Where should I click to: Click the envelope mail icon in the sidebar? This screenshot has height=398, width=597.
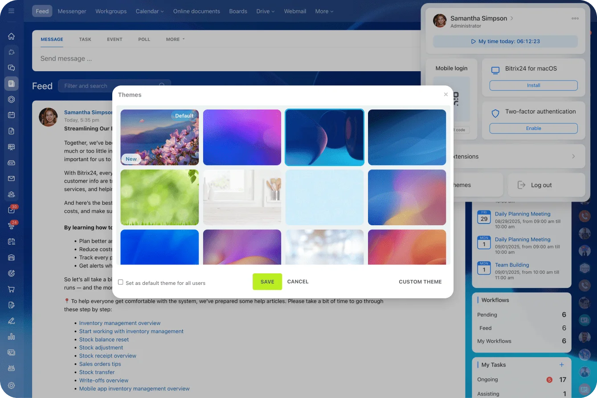pyautogui.click(x=12, y=179)
